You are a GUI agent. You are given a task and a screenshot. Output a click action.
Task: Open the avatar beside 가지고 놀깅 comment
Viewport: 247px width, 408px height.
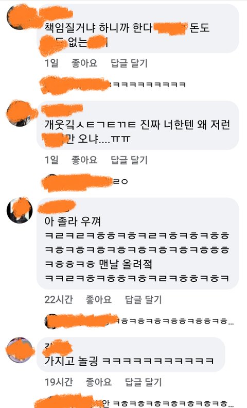coord(20,350)
